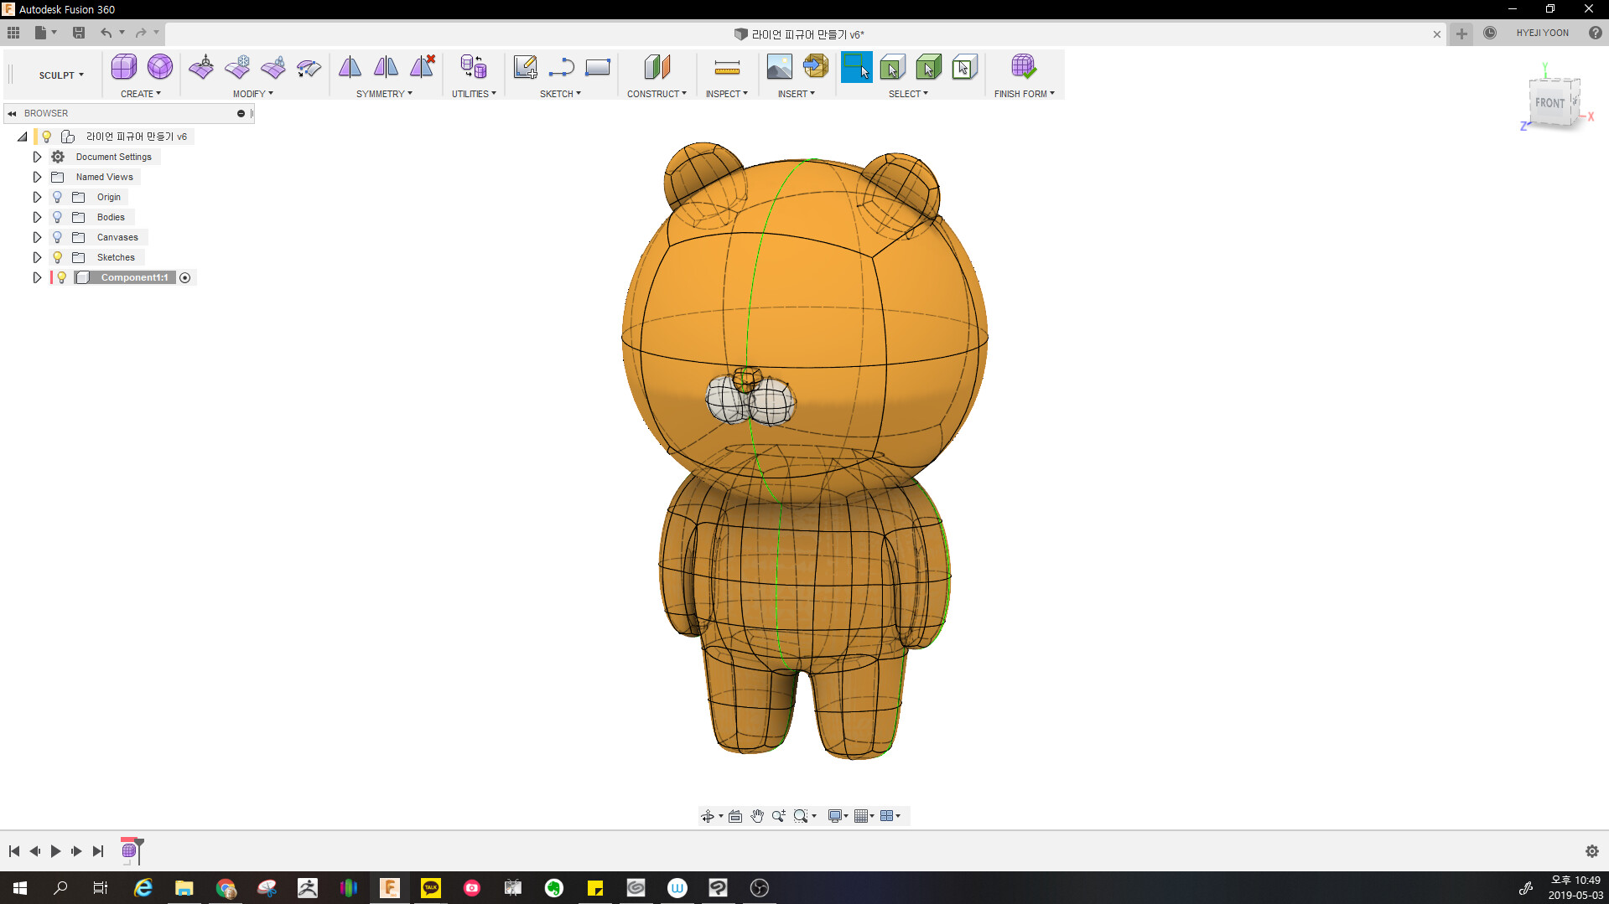Screen dimensions: 1609x904
Task: Open the INSPECT menu
Action: coord(726,94)
